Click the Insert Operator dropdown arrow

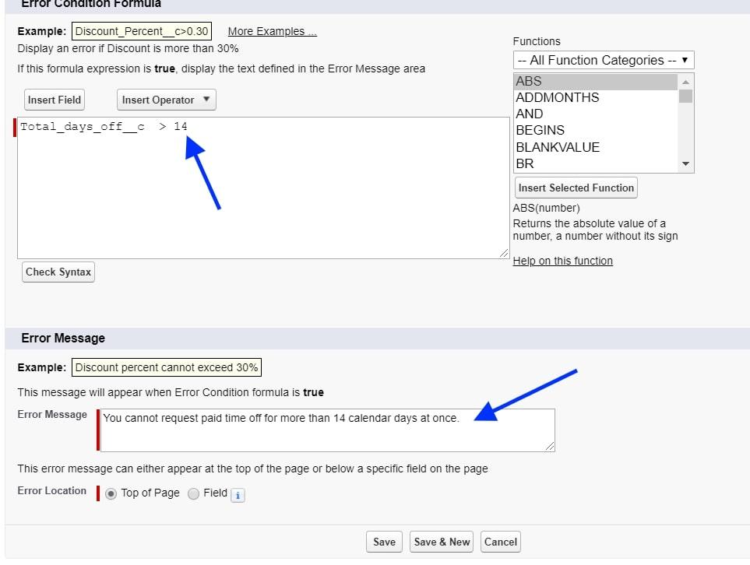206,100
